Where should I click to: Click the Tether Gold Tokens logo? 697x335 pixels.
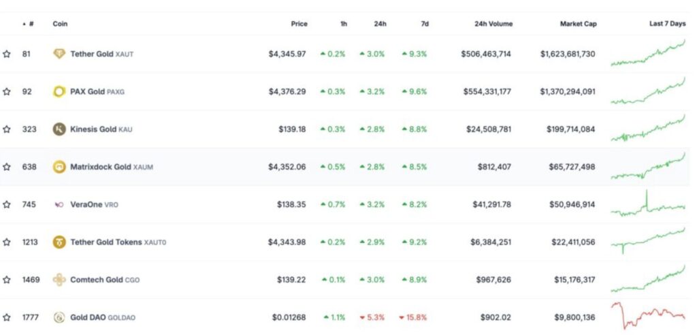pyautogui.click(x=59, y=242)
